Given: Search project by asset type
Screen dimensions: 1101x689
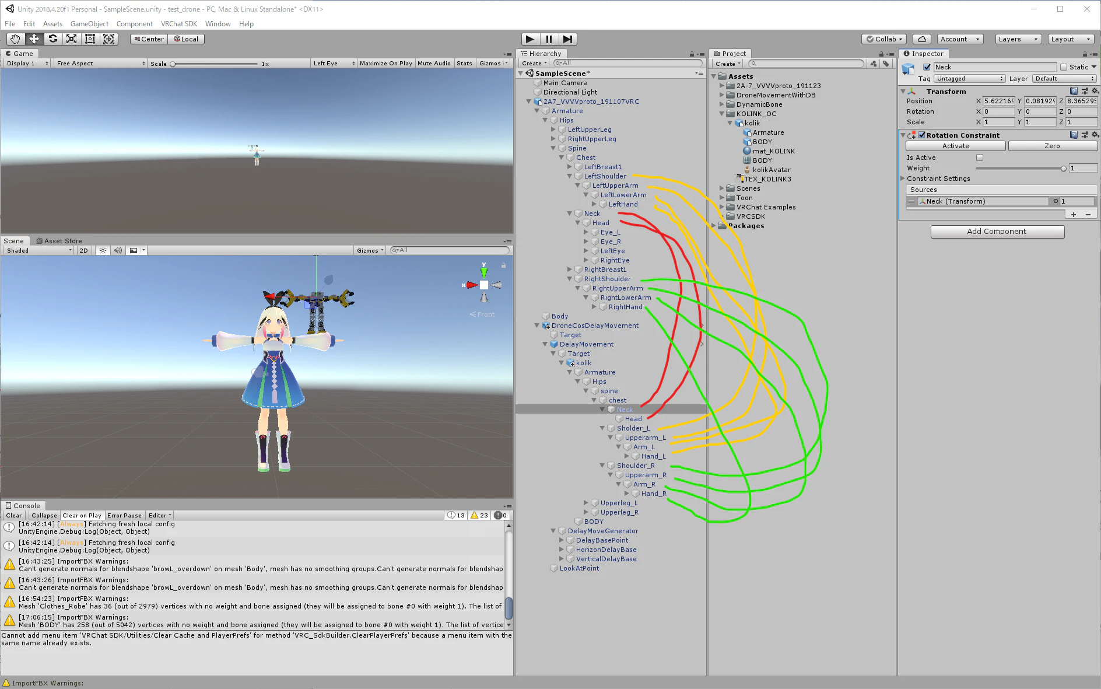Looking at the screenshot, I should coord(874,64).
